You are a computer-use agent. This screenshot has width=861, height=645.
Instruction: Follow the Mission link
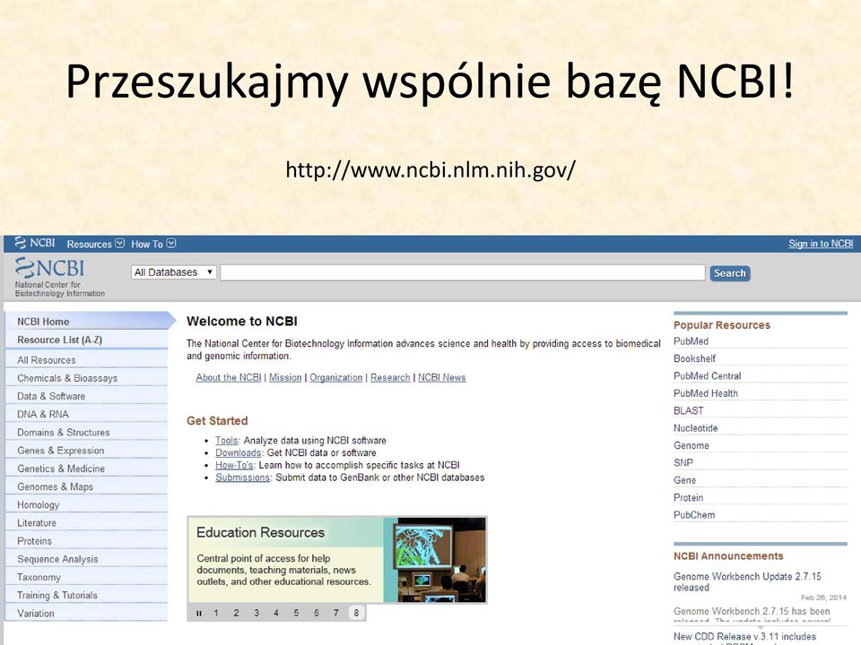285,377
